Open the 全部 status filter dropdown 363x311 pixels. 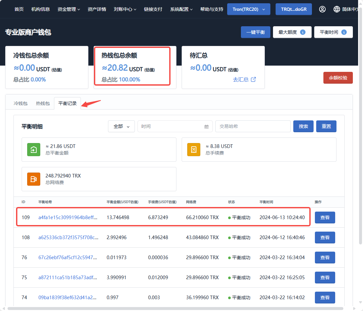[x=121, y=127]
